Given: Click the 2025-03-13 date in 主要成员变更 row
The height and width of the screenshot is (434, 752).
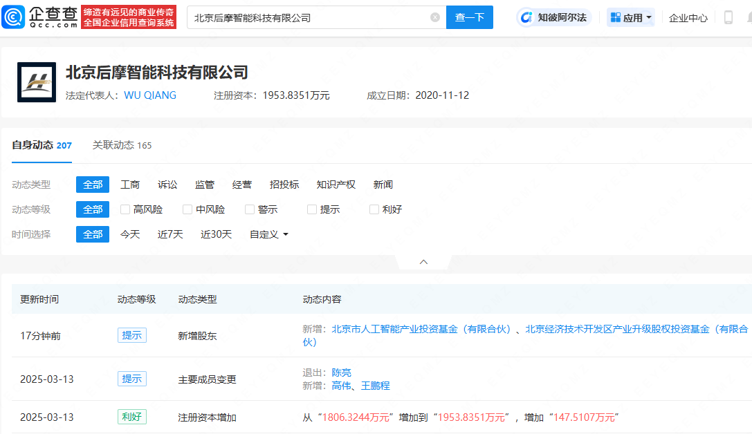Looking at the screenshot, I should tap(47, 379).
